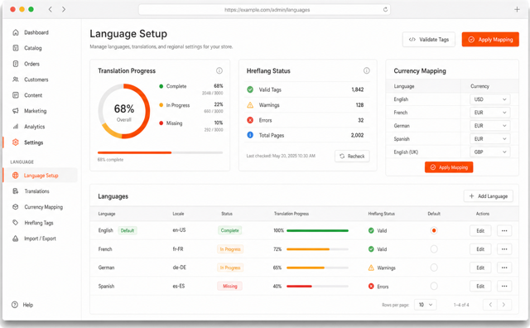Click the browser back arrow

click(x=50, y=9)
